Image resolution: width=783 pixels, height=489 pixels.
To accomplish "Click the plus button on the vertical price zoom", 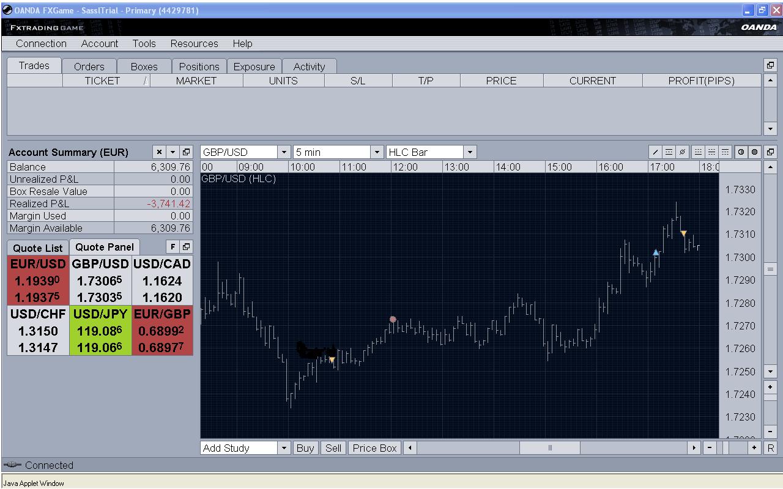I will [770, 388].
